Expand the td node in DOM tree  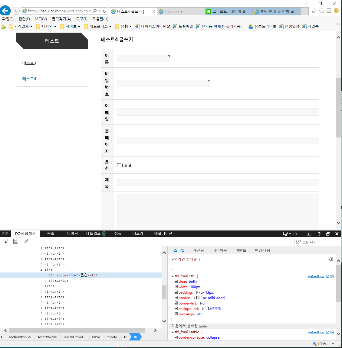click(46, 281)
